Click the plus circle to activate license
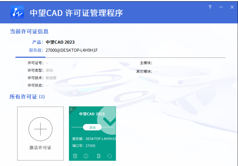238x166 pixels. [41, 129]
